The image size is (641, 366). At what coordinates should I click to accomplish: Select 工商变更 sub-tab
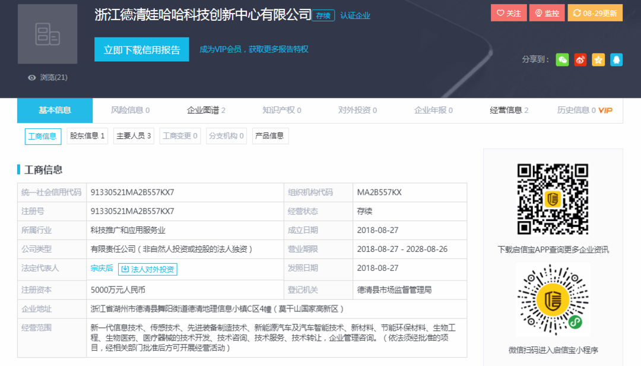pos(180,136)
